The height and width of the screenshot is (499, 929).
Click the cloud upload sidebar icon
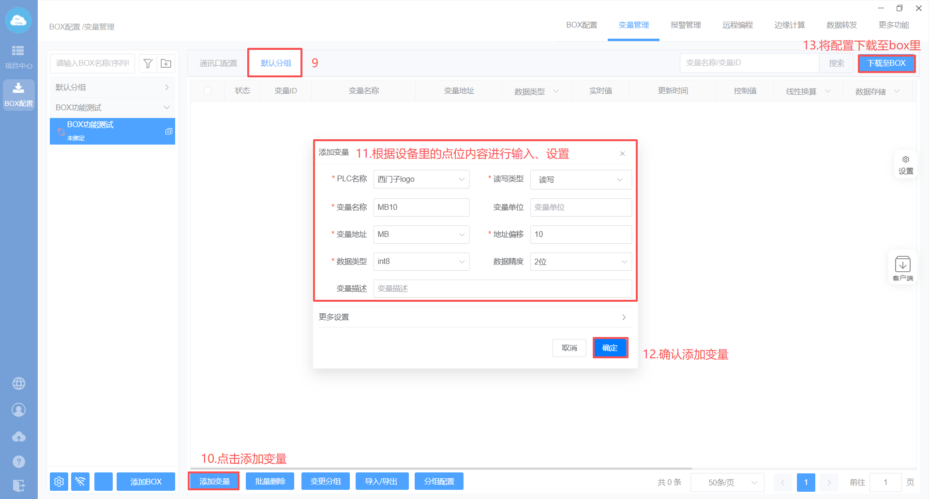click(x=18, y=437)
